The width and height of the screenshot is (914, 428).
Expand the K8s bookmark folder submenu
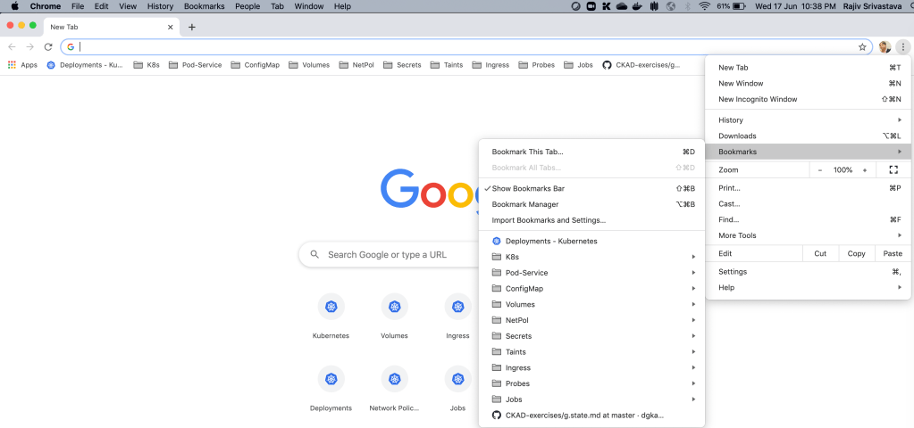pyautogui.click(x=591, y=257)
